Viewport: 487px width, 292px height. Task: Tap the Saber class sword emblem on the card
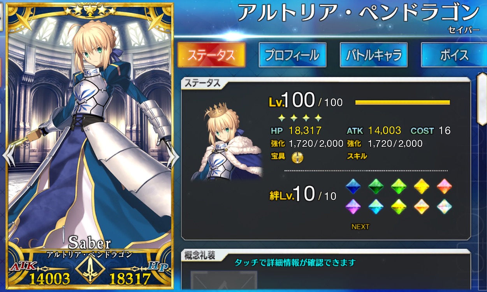(90, 269)
